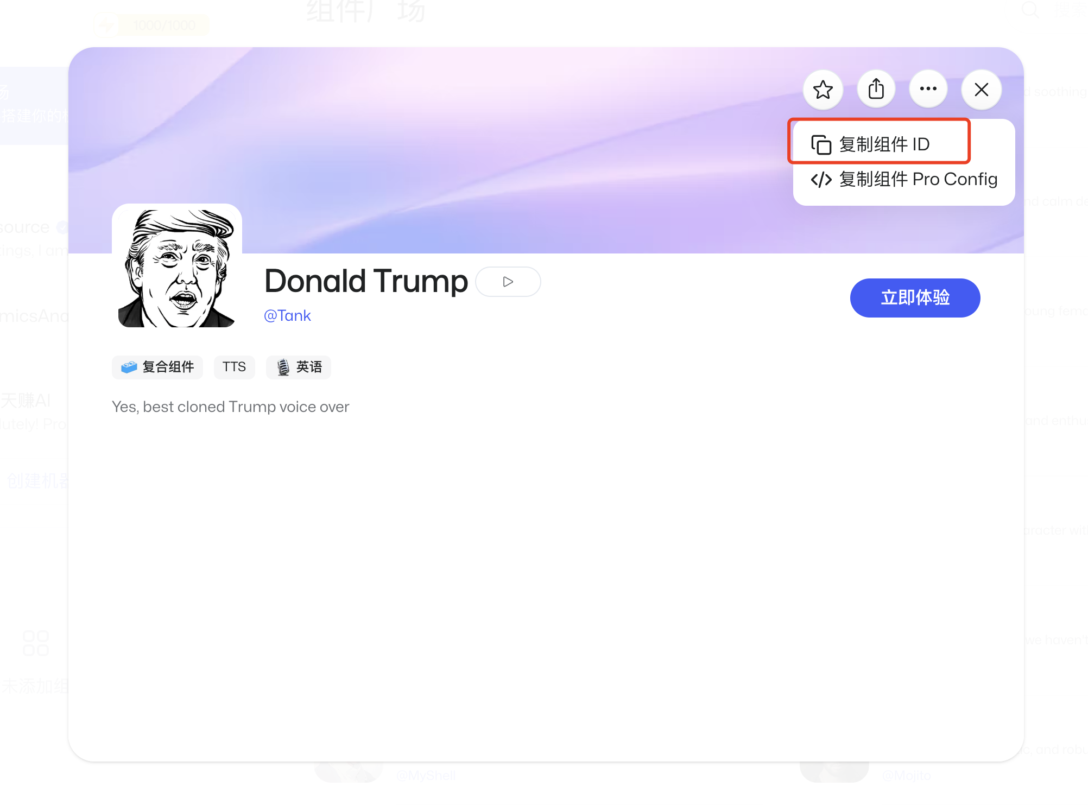Viewport: 1088px width, 812px height.
Task: Open the @Tank creator profile link
Action: point(287,315)
